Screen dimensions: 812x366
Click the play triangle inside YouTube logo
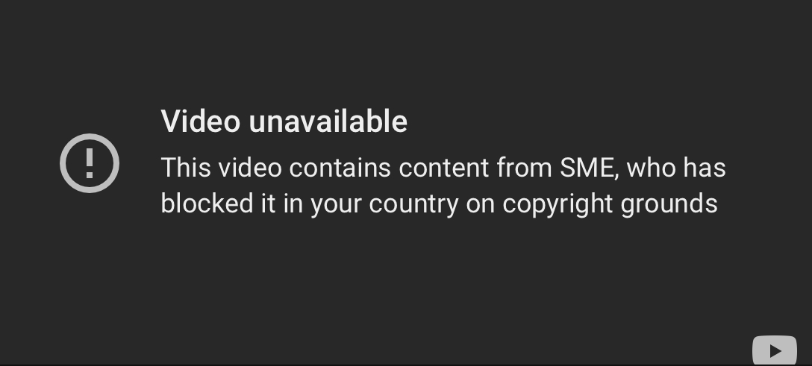point(775,352)
